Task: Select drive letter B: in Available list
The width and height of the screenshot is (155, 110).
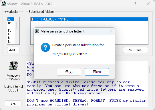Action: [11, 23]
